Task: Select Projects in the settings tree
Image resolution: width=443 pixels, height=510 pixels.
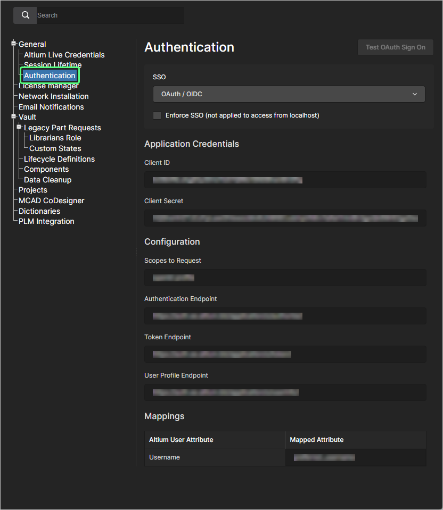Action: click(x=33, y=190)
